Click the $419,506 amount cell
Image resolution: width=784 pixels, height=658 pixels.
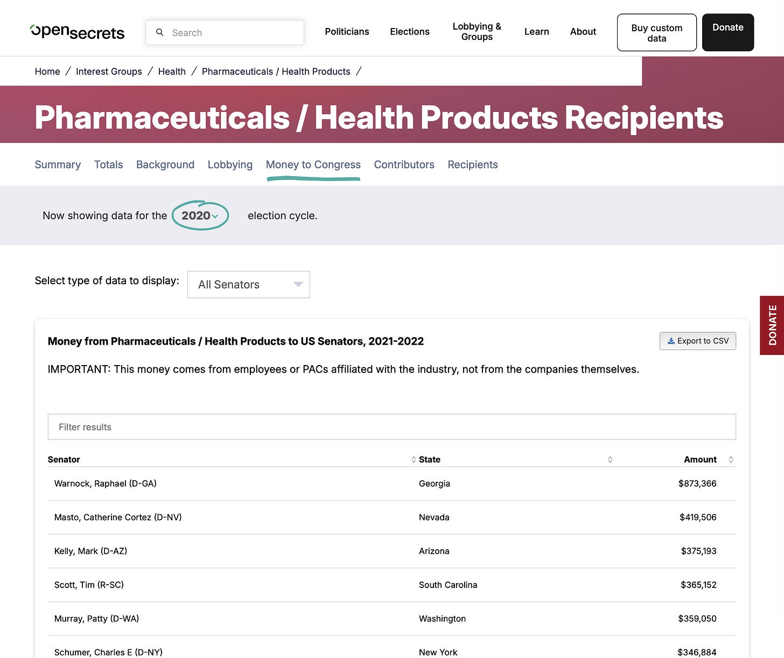pyautogui.click(x=698, y=517)
